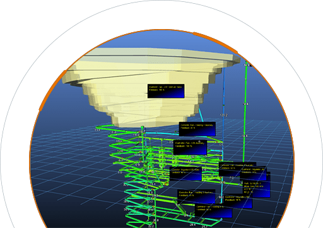This screenshot has width=323, height=228.
Task: Select the Controller Fan Heading 3 Auxiliary label
Action: pos(196,196)
